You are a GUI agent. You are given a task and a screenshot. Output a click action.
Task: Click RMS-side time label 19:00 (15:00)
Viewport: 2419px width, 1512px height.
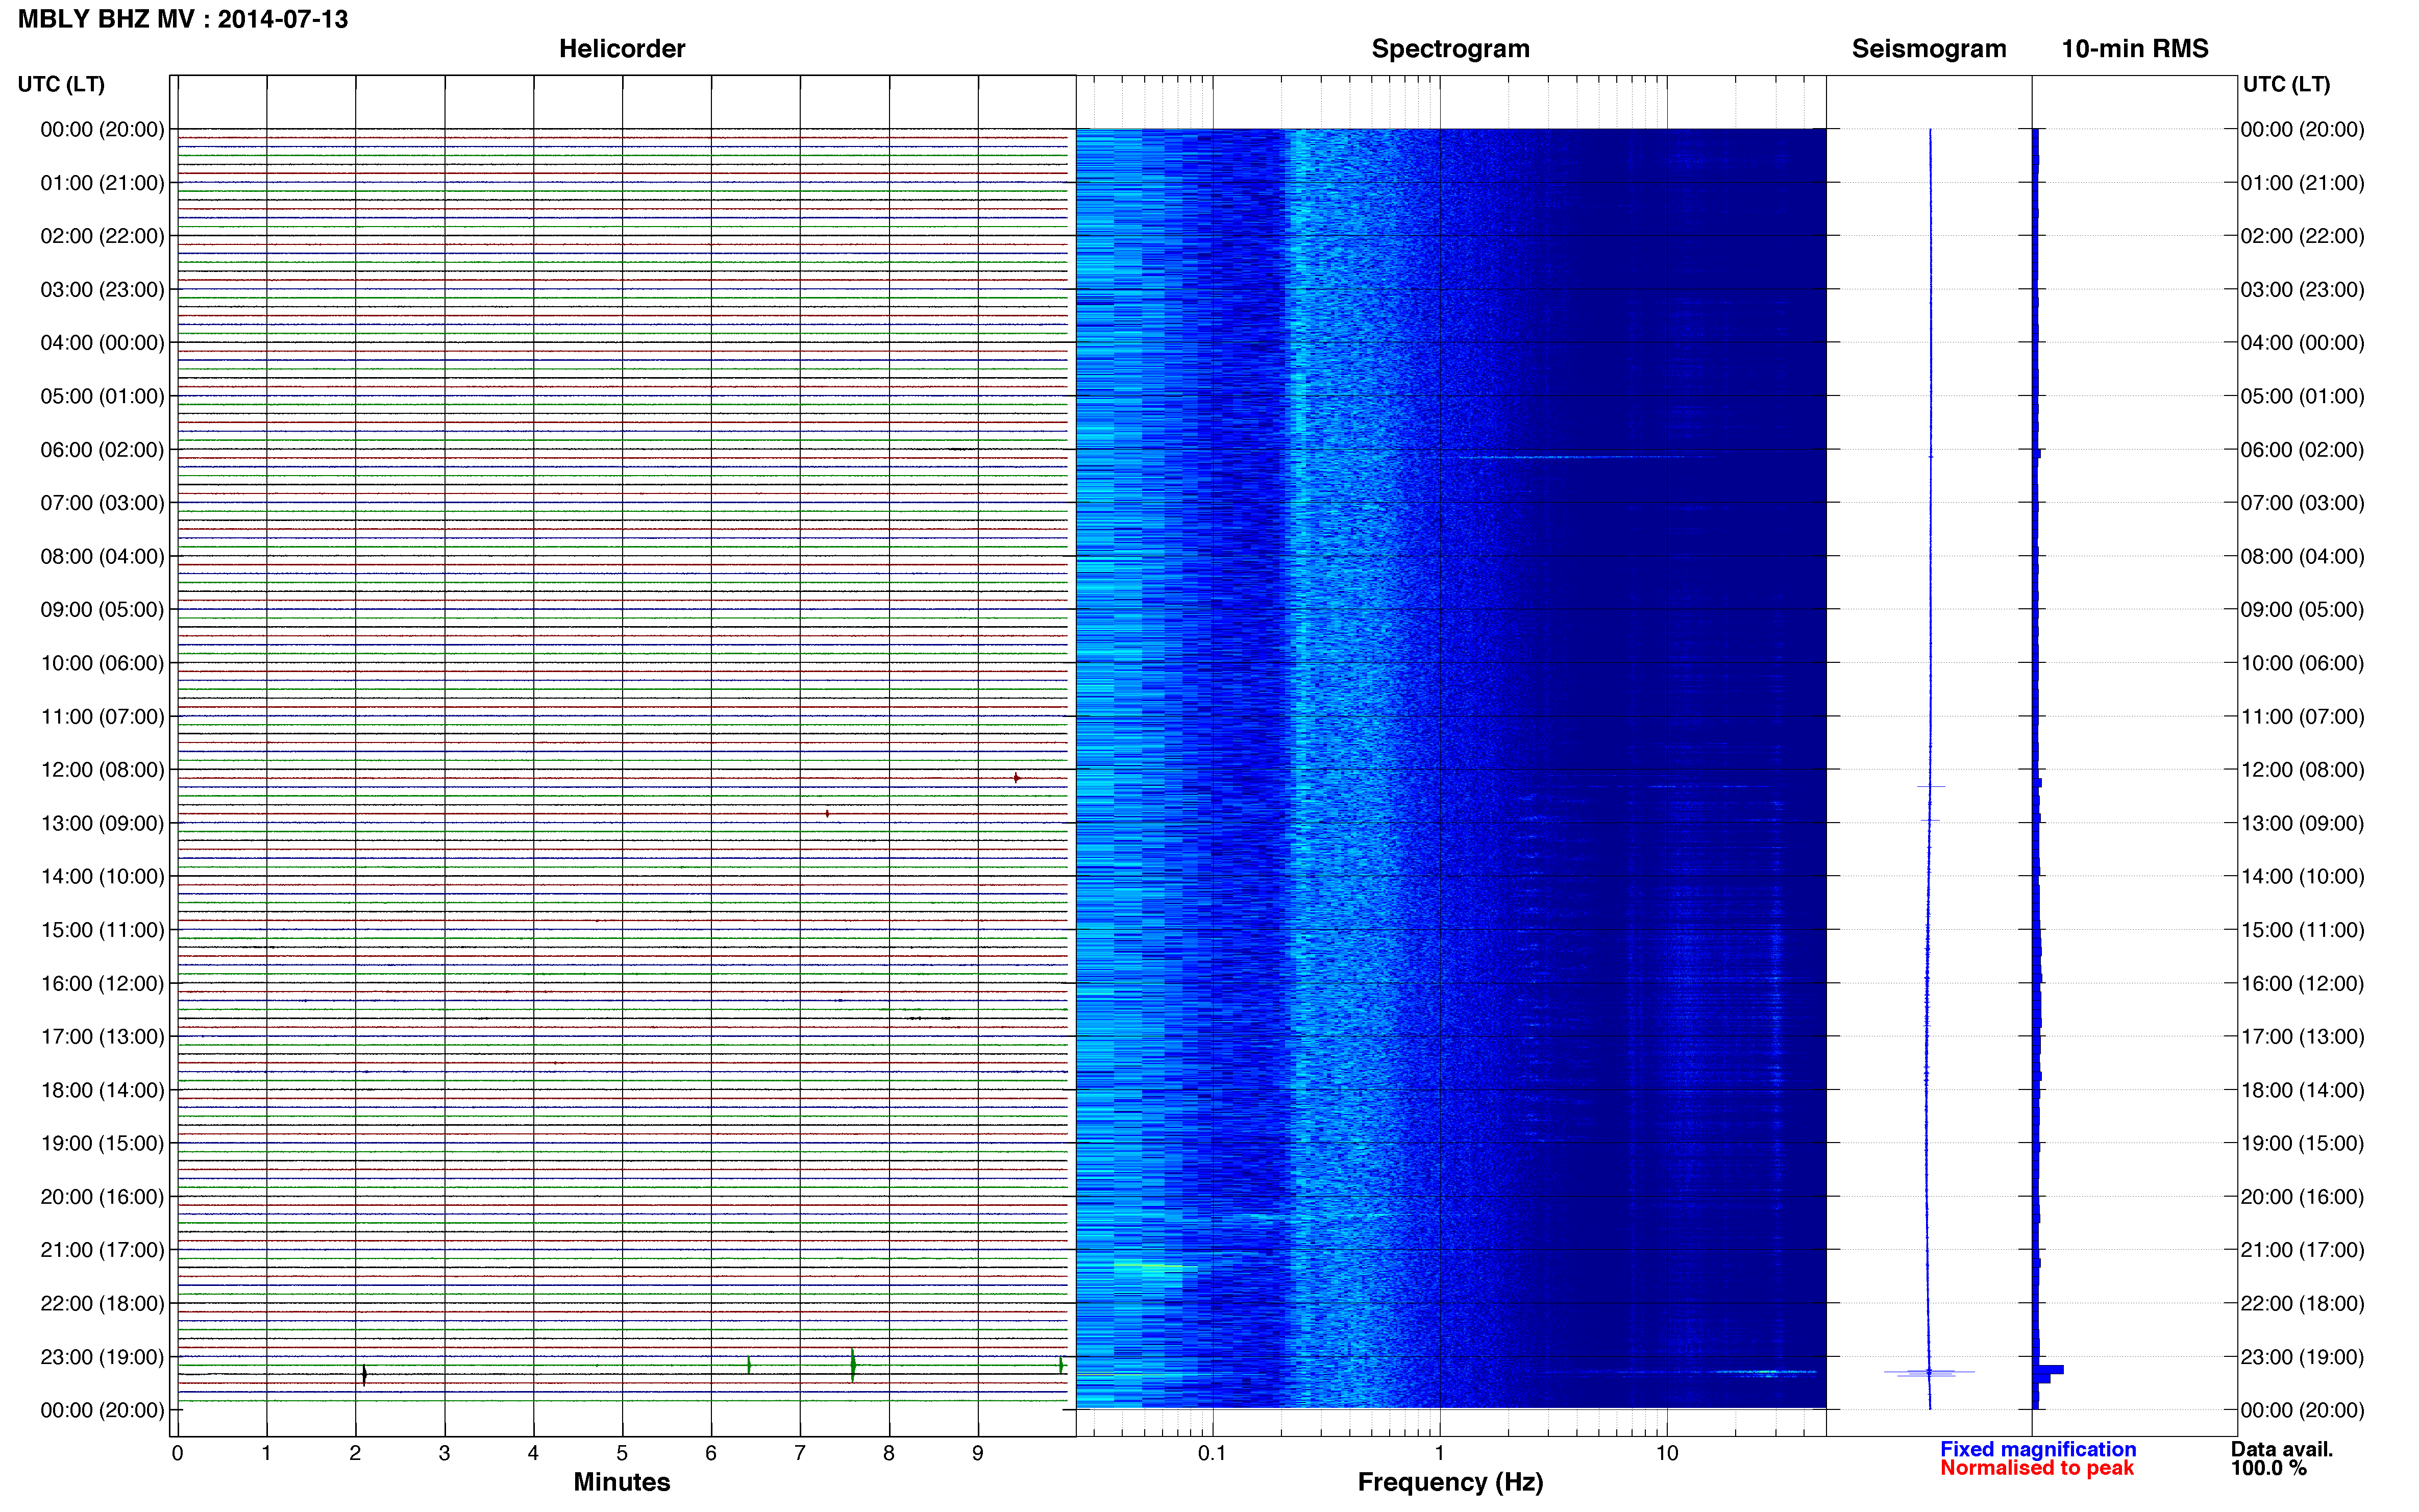click(x=2302, y=1143)
